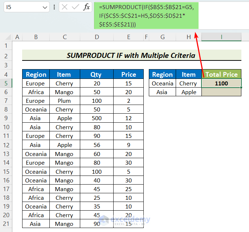Select column E header
Image resolution: width=249 pixels, height=232 pixels.
pyautogui.click(x=128, y=37)
